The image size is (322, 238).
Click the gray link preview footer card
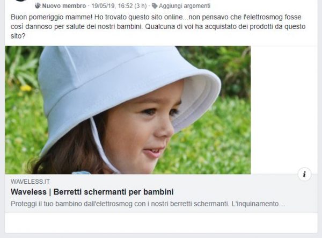(x=161, y=193)
